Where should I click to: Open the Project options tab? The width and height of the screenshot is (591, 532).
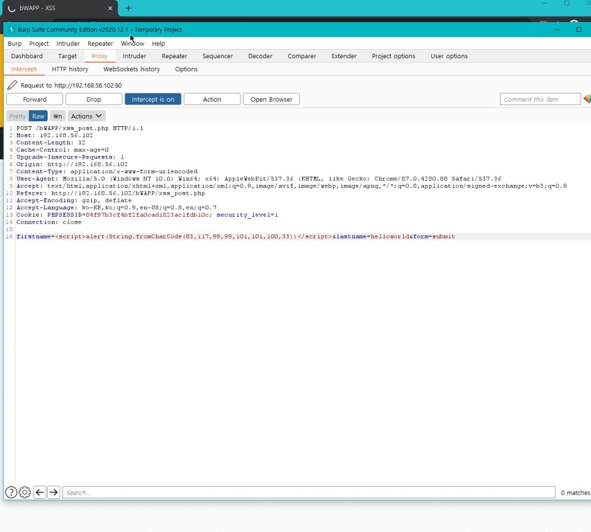point(393,56)
